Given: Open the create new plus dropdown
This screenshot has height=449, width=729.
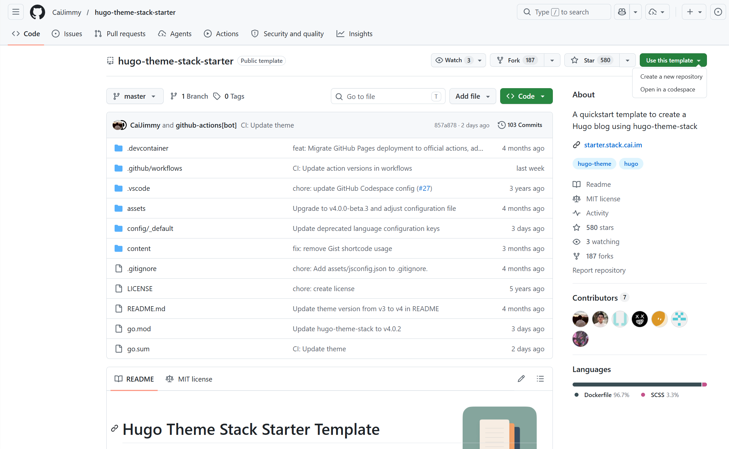Looking at the screenshot, I should coord(694,12).
